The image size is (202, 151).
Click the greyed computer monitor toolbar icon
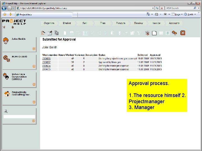[72, 33]
